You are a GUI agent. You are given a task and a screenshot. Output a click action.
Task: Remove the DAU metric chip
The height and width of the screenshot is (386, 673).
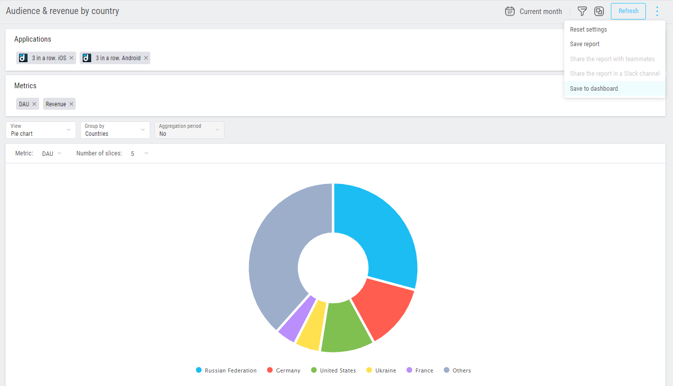[34, 104]
